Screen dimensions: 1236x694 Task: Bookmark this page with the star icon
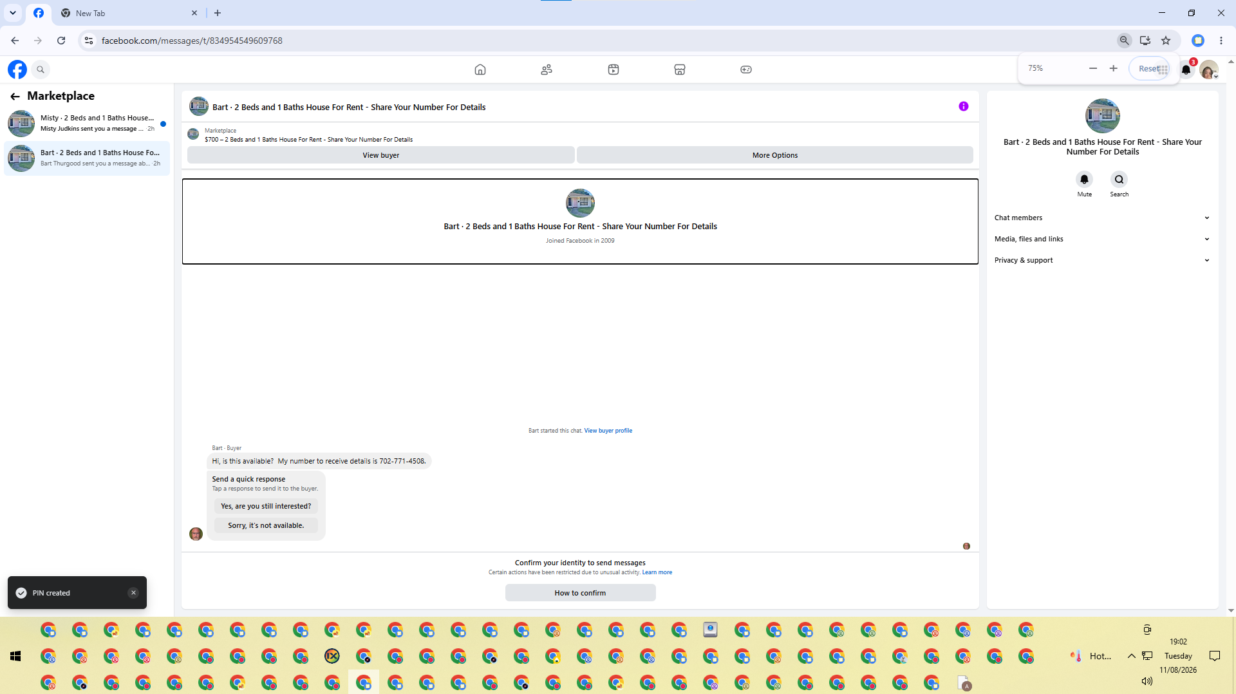tap(1166, 41)
